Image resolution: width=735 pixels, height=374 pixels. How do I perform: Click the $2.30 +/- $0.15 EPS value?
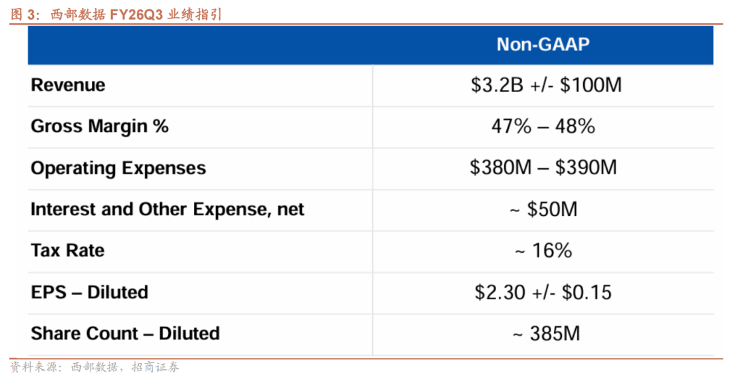pyautogui.click(x=543, y=292)
